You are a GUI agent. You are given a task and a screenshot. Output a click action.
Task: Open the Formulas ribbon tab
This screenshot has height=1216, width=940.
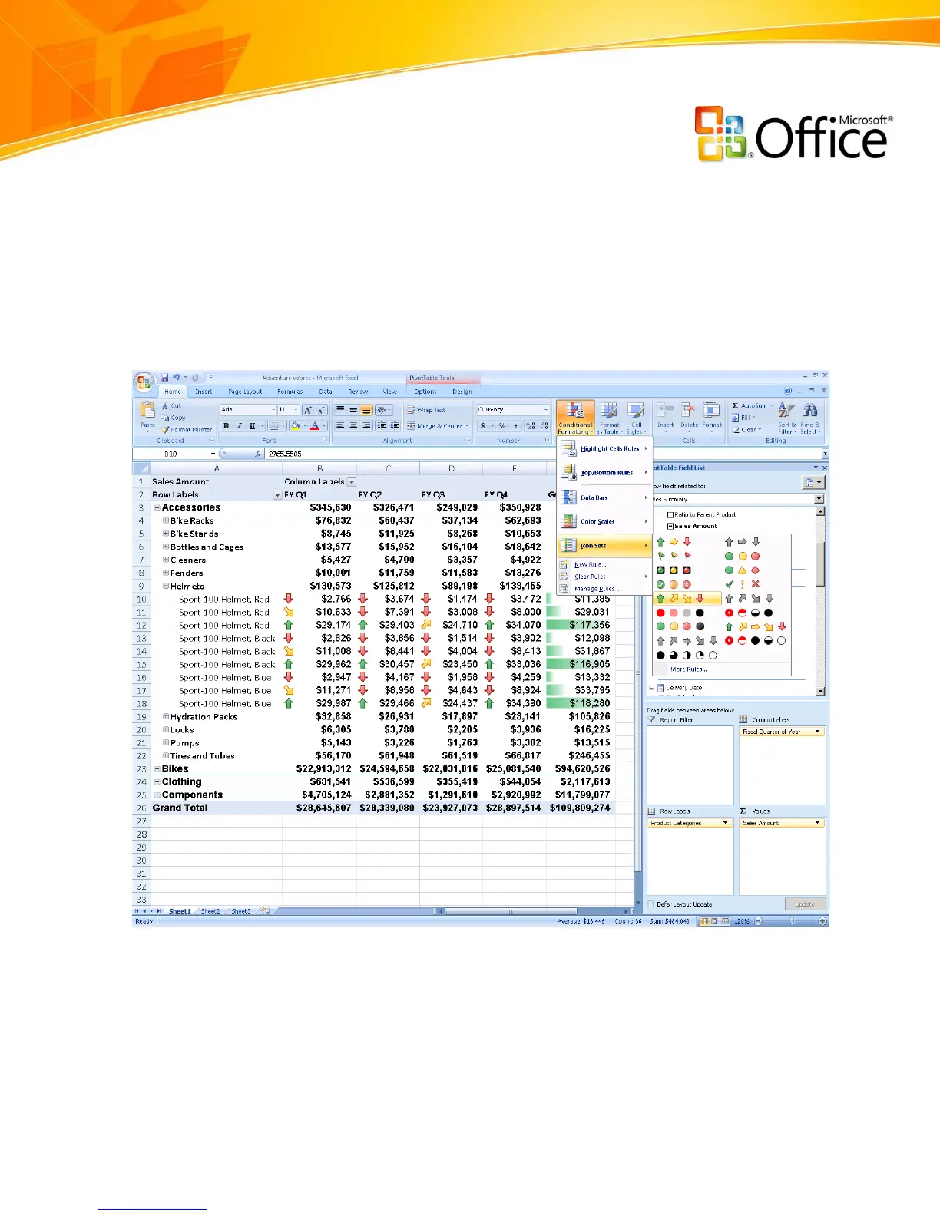pyautogui.click(x=290, y=392)
